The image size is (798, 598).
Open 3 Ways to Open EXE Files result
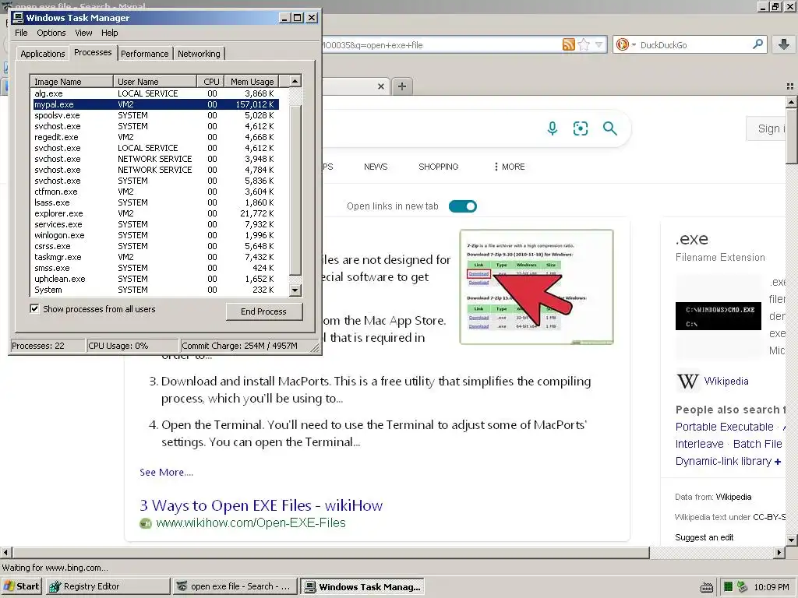(261, 505)
